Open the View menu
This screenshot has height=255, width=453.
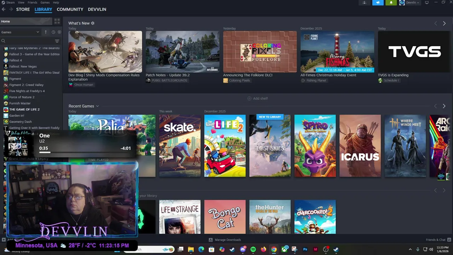click(x=21, y=2)
